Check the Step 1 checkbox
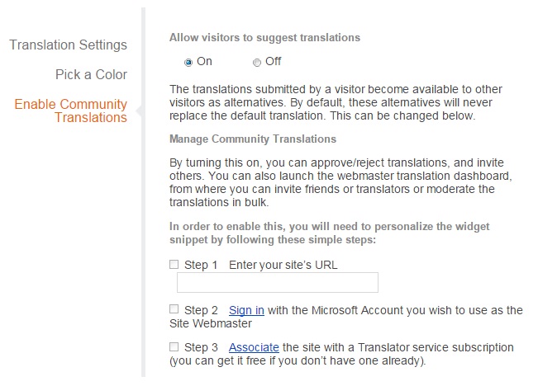538x386 pixels. (174, 265)
